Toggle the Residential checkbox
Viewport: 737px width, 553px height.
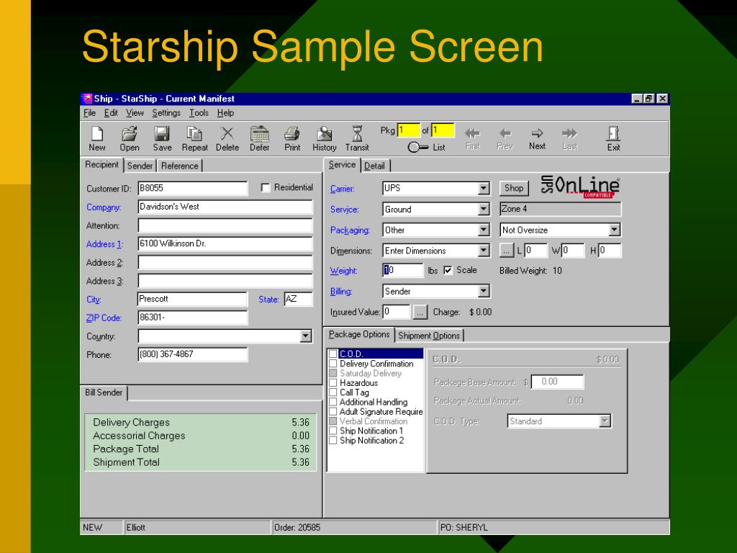coord(265,188)
